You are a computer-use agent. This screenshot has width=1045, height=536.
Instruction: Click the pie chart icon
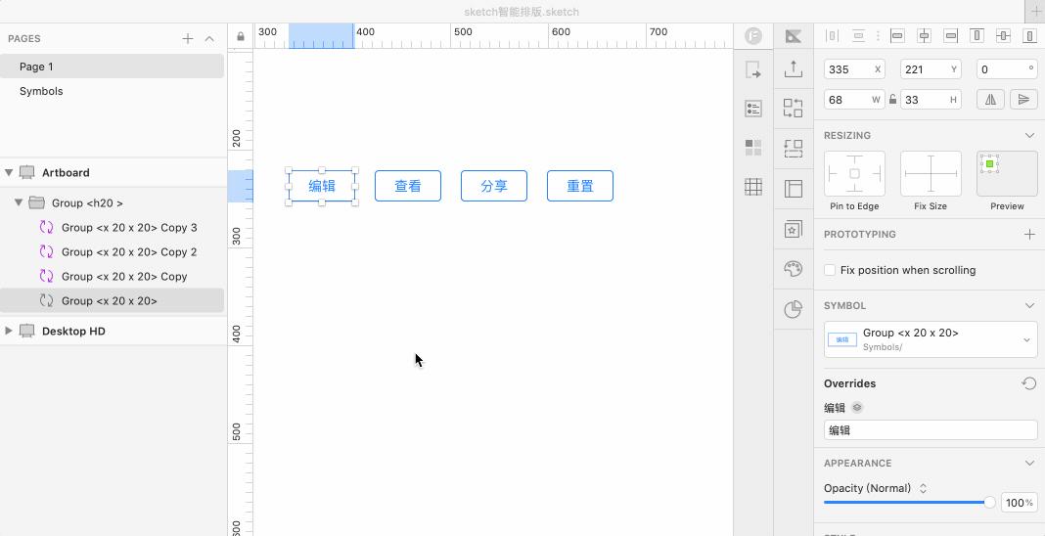pyautogui.click(x=794, y=310)
